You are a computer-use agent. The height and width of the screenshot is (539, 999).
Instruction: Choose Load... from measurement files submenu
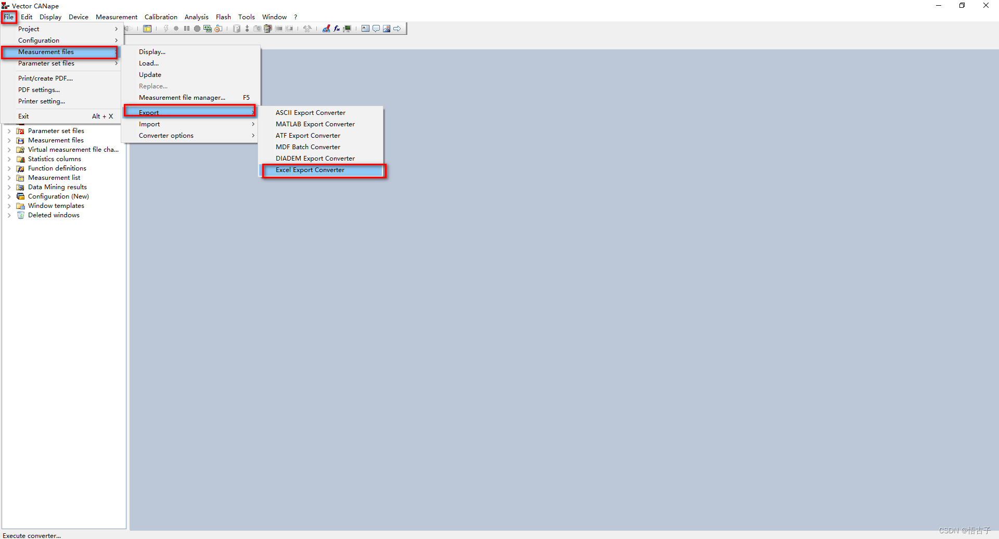click(x=190, y=63)
